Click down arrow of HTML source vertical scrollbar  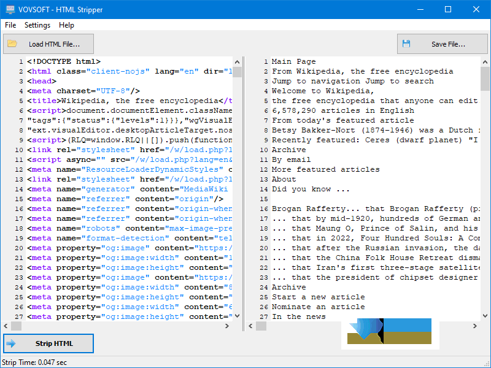(238, 316)
